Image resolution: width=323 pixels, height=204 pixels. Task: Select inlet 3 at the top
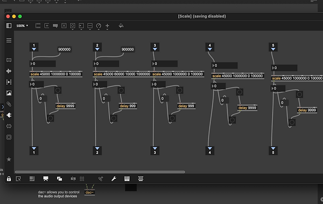(x=155, y=47)
